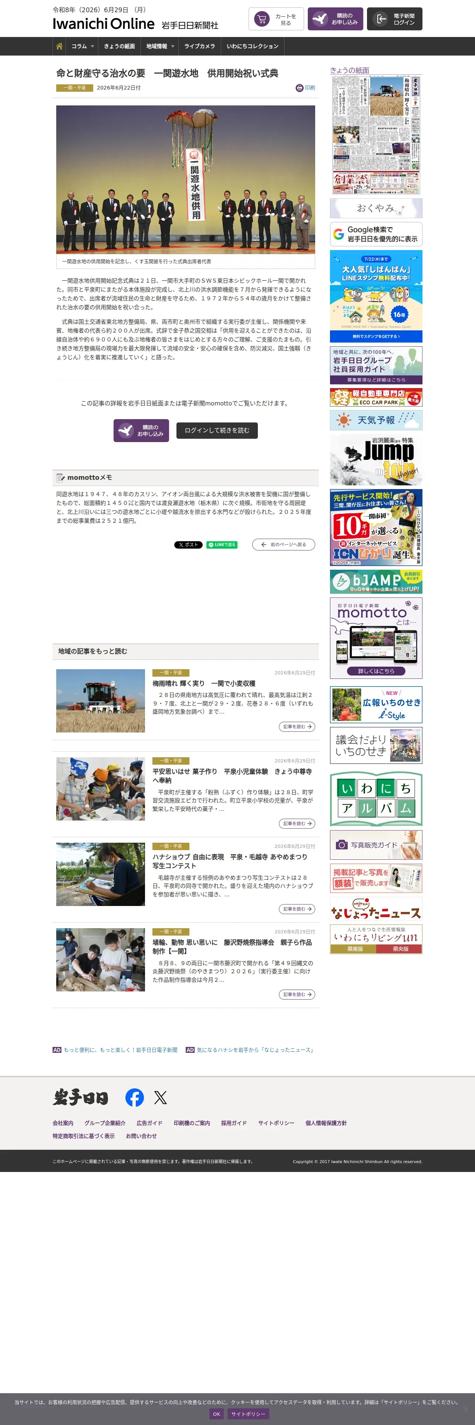475x1425 pixels.
Task: Open the Facebook icon in the footer
Action: pos(134,1097)
